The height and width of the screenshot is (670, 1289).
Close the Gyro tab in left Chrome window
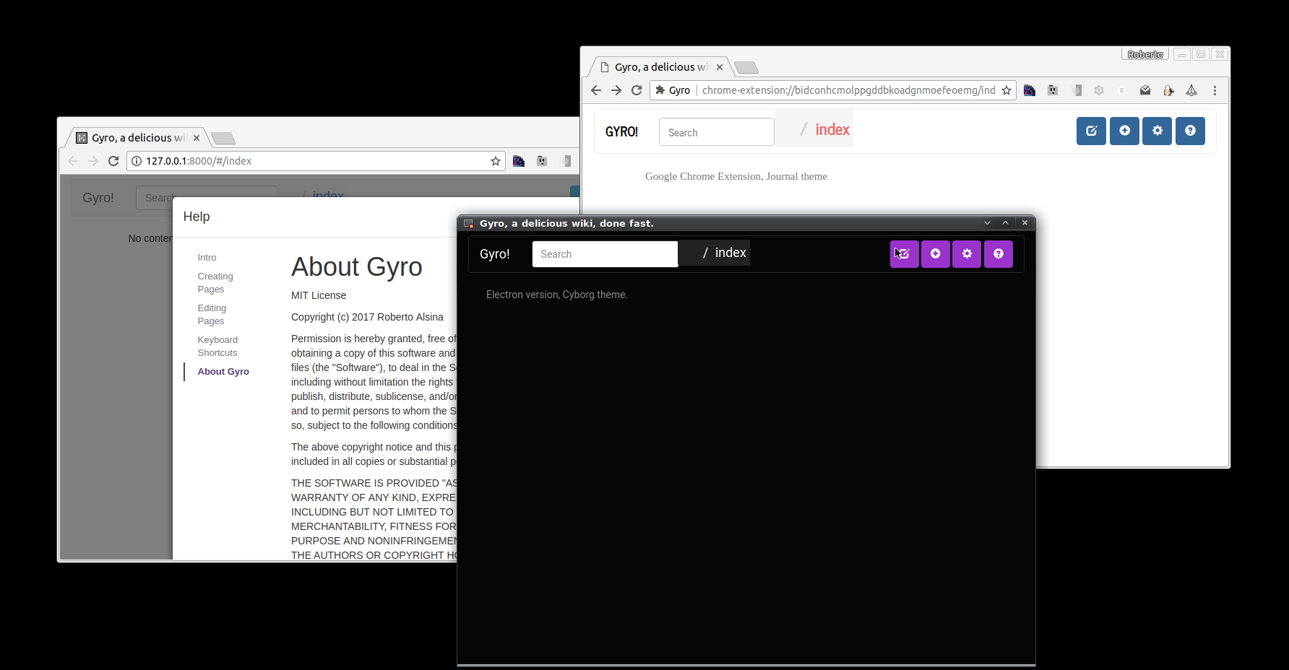click(197, 138)
